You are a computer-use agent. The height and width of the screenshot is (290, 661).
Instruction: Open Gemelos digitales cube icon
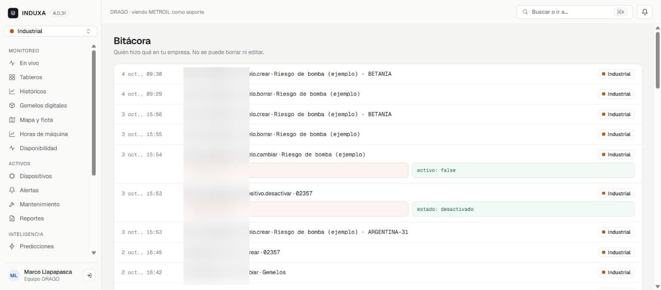[12, 106]
